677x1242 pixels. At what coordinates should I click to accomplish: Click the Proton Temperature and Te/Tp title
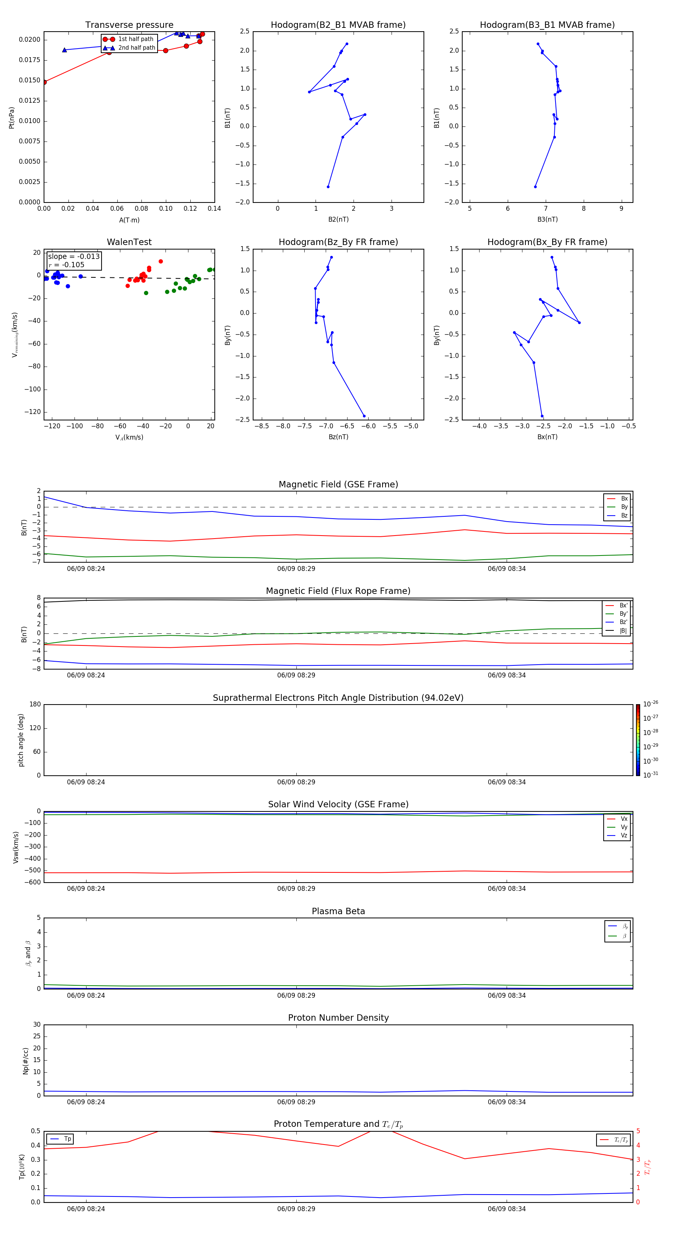click(x=338, y=1124)
